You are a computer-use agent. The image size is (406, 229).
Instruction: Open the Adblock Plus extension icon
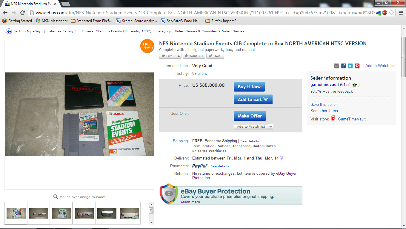point(385,13)
